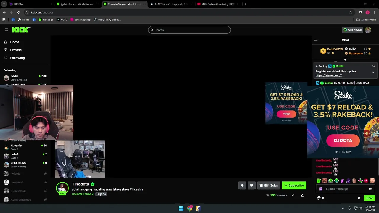Screen dimensions: 379x213
Task: Switch to BLAST Slam VI Liquipedia tab
Action: coord(171,4)
